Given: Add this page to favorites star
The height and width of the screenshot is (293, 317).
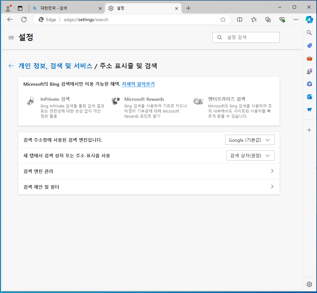Looking at the screenshot, I should tap(223, 20).
